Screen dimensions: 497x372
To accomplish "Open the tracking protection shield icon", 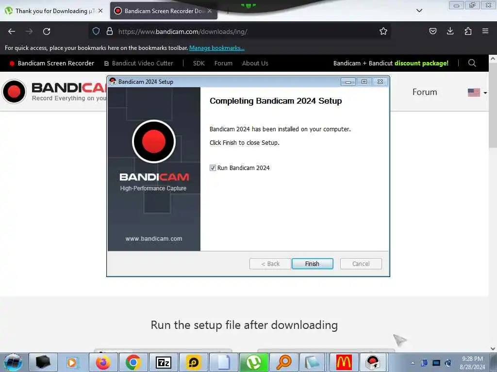I will click(96, 31).
